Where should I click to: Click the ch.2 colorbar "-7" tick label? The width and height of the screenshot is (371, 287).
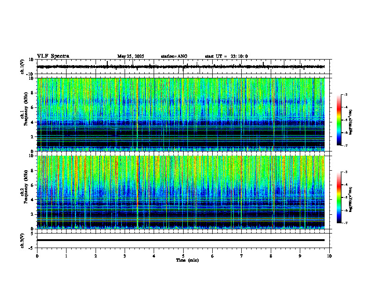pos(345,223)
